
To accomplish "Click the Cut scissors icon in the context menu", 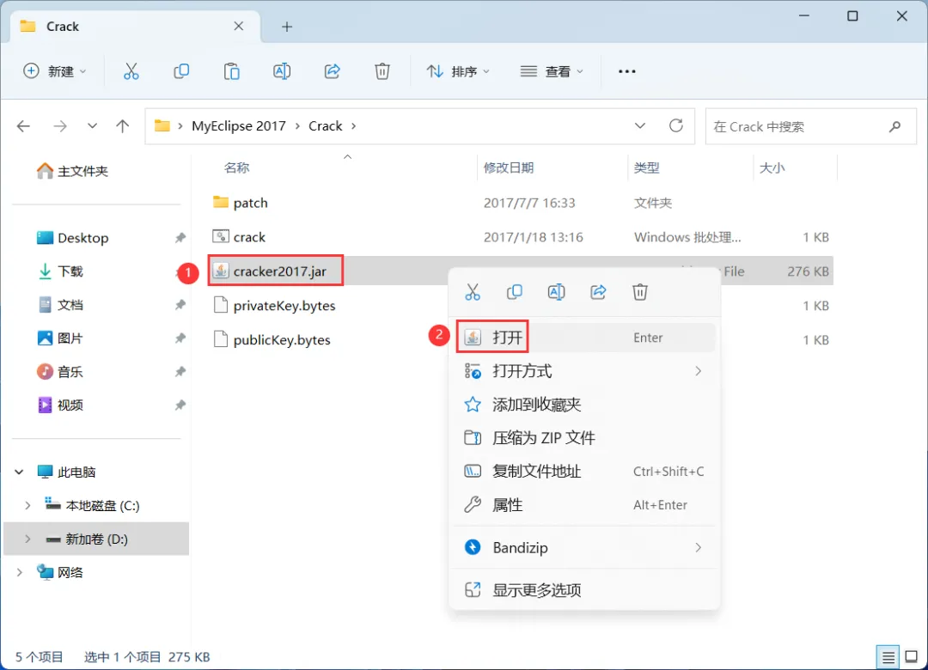I will click(473, 292).
